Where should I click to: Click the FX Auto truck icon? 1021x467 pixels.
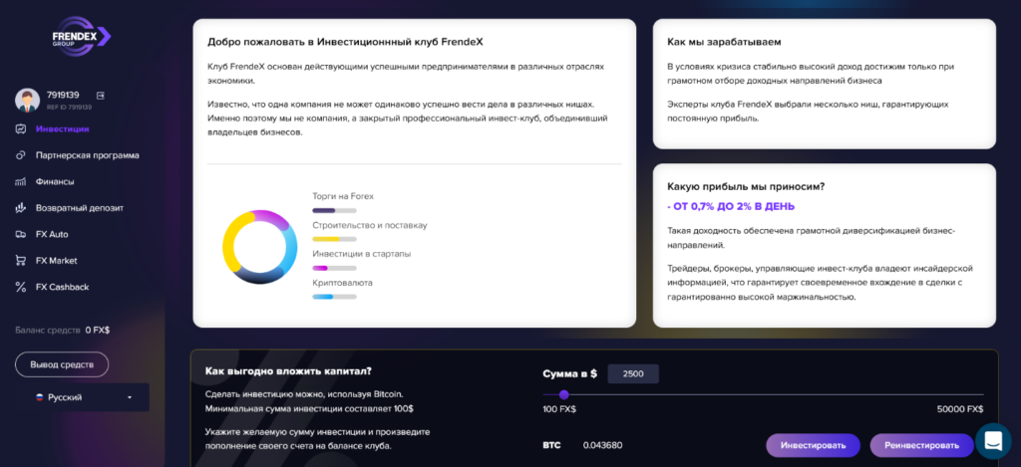(x=20, y=234)
